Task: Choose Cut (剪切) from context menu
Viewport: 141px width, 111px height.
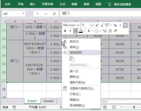Action: (81, 42)
